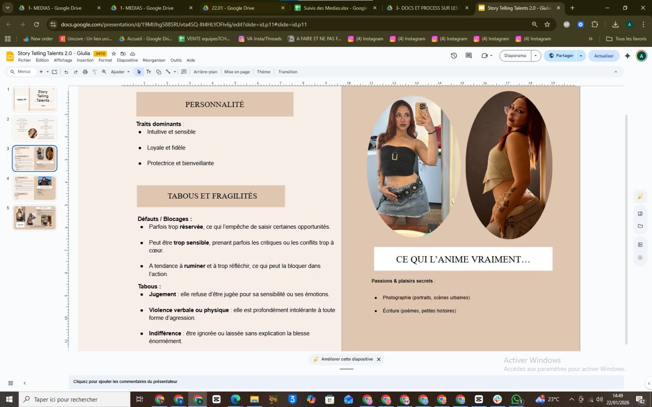Expand the Partager options arrow
652x407 pixels.
[x=581, y=56]
